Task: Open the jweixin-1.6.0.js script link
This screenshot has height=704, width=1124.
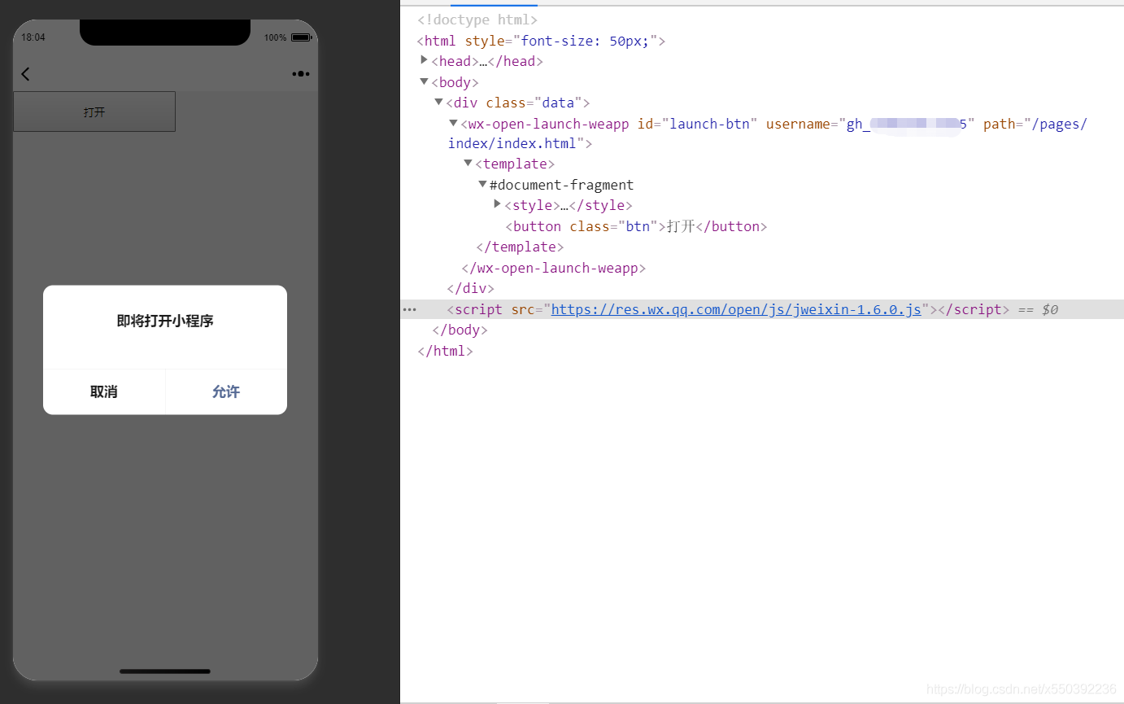Action: coord(736,308)
